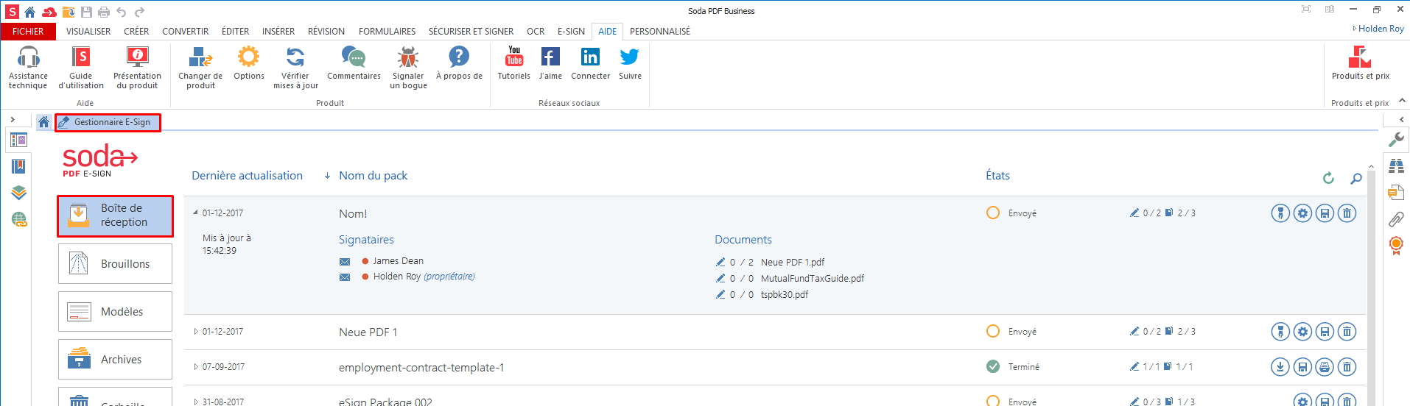Open settings for Neue PDF 1 package
Screen dimensions: 1410x406
coord(1302,332)
